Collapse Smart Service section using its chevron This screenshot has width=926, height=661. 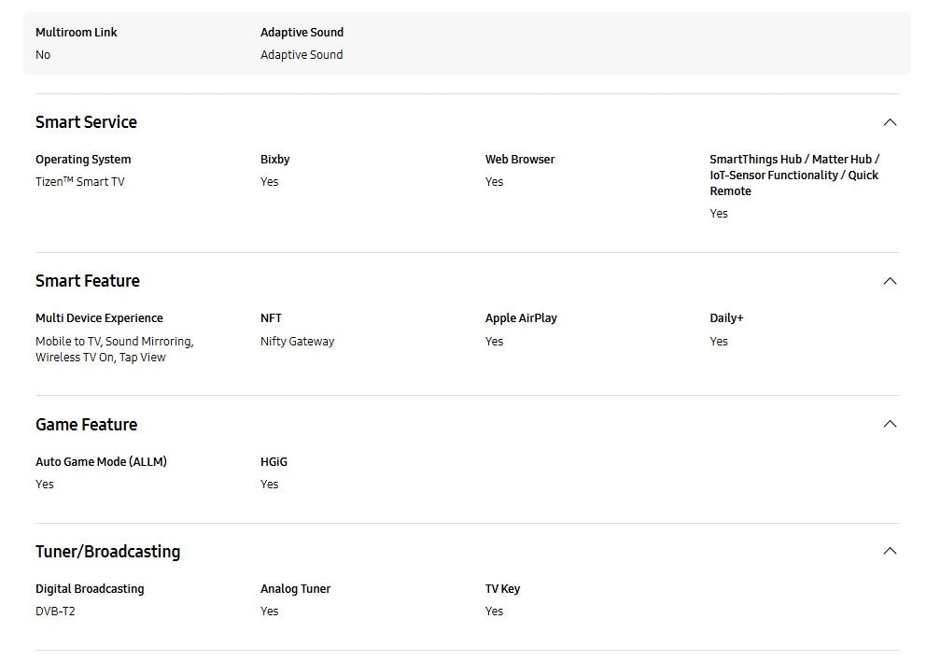pos(890,122)
